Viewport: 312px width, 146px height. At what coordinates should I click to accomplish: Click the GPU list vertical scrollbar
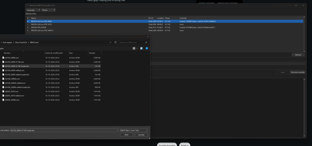tap(304, 34)
